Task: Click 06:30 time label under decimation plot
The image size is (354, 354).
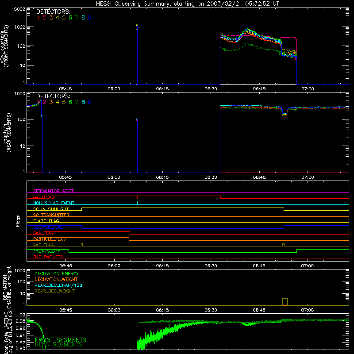Action: click(x=211, y=310)
